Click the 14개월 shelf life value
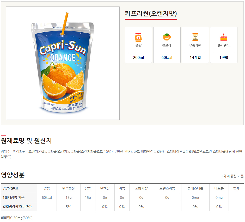 coord(195,58)
